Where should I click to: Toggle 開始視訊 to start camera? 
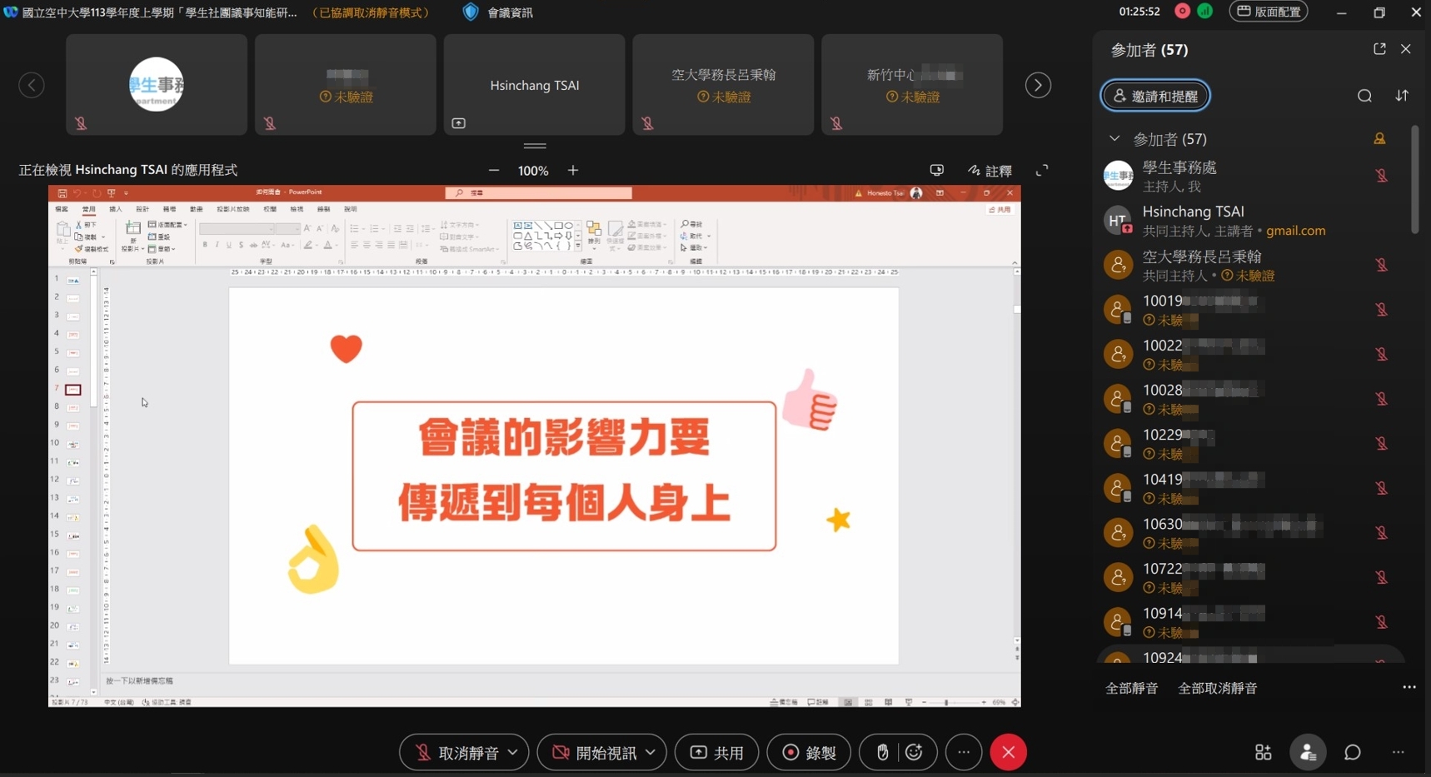(595, 753)
